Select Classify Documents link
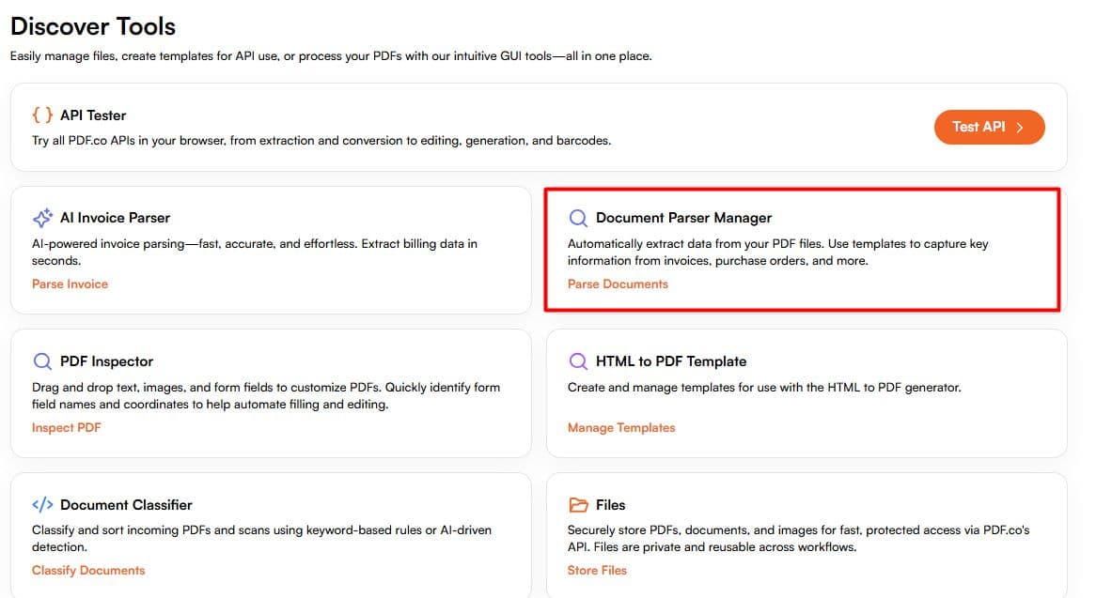The height and width of the screenshot is (598, 1096). tap(88, 570)
